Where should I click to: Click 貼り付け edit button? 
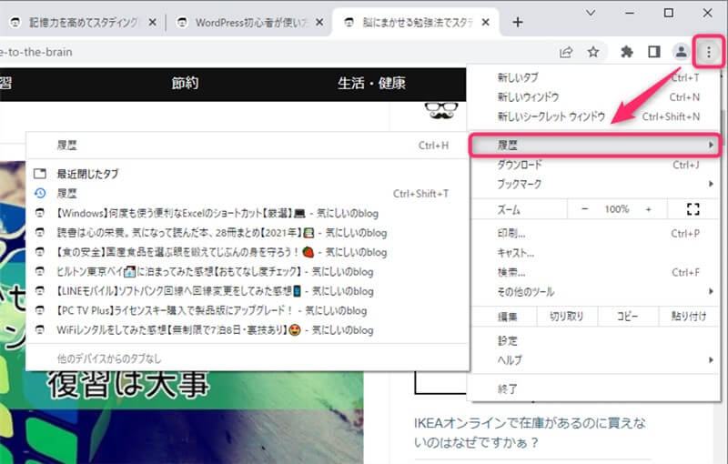[x=689, y=317]
